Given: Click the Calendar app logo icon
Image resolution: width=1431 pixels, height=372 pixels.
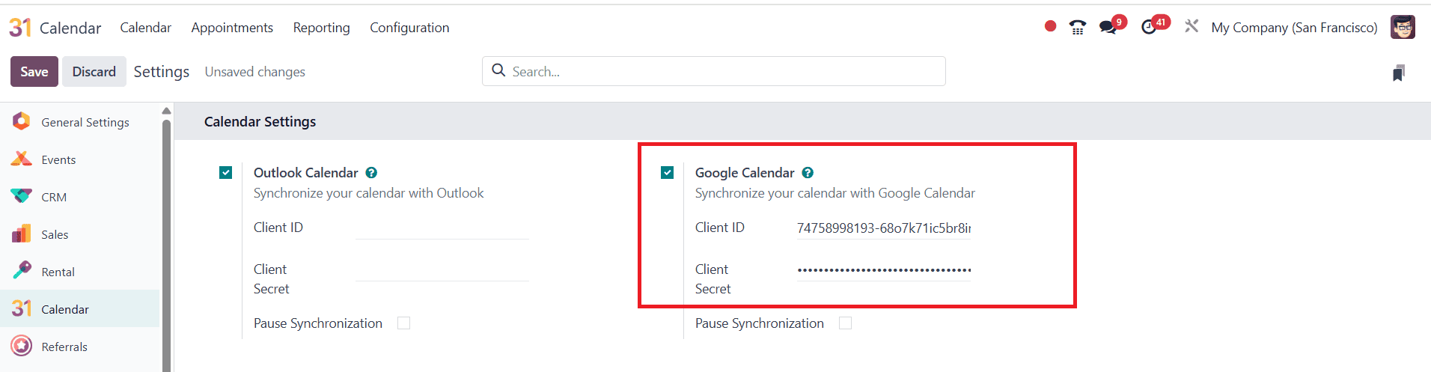Looking at the screenshot, I should [20, 28].
